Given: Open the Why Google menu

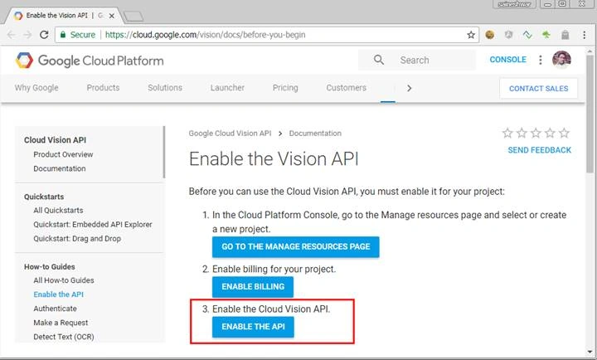Looking at the screenshot, I should point(36,88).
